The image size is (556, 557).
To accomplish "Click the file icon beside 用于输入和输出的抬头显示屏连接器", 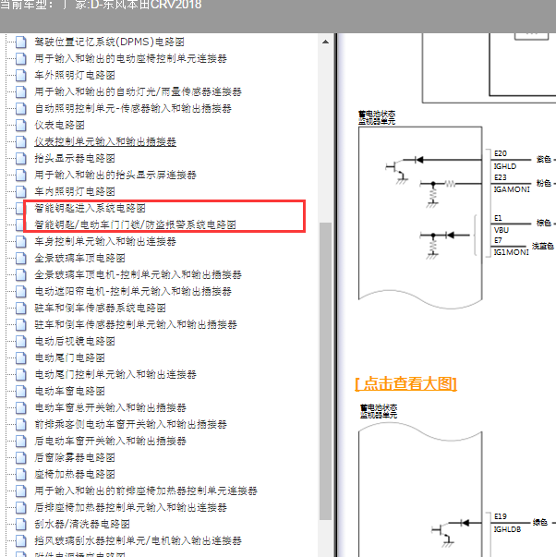I will [x=21, y=175].
